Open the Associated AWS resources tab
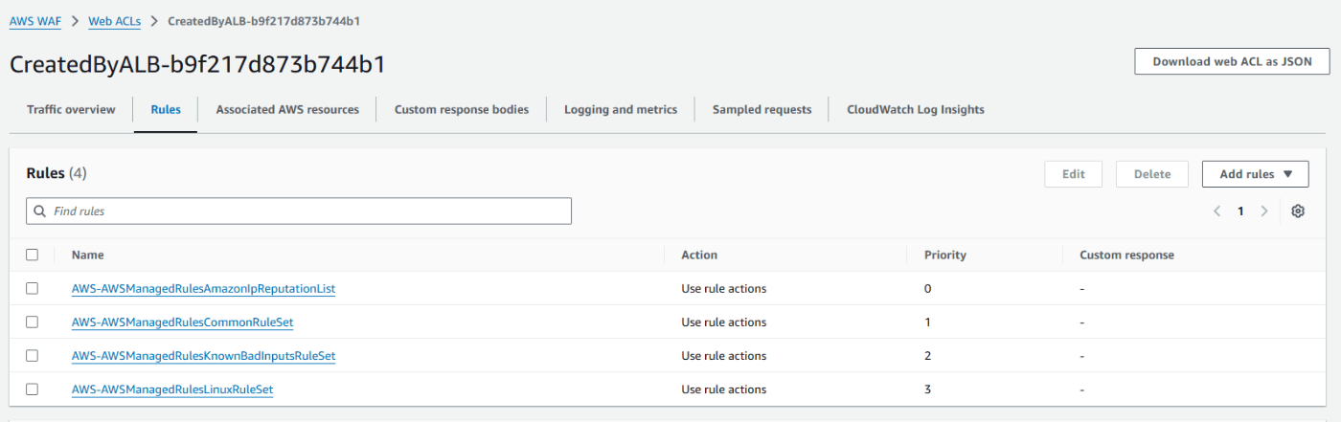This screenshot has width=1341, height=422. [287, 110]
